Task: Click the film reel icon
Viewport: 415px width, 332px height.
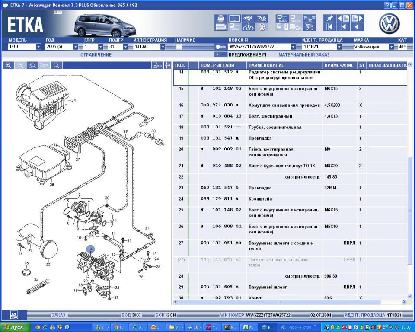Action: [262, 27]
